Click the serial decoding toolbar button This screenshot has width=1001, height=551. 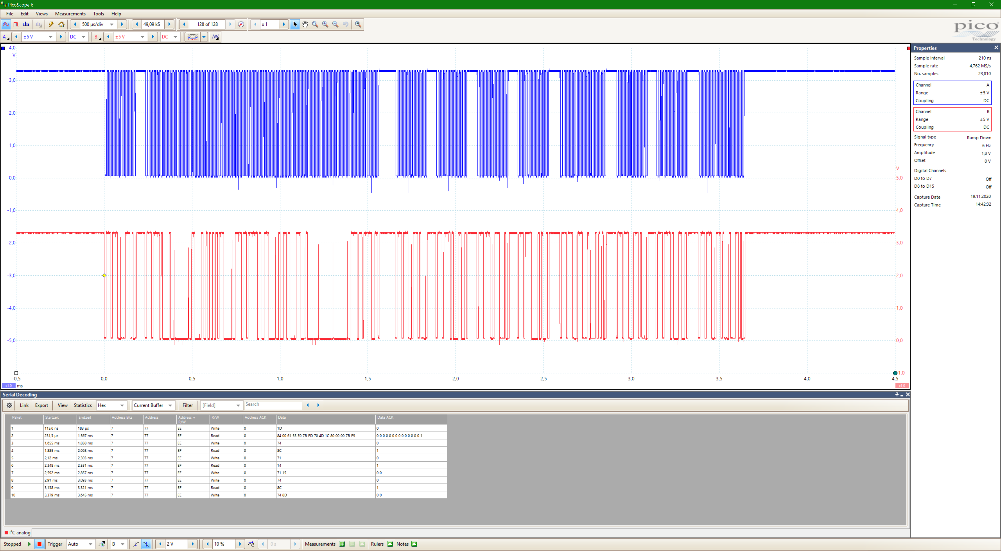[x=192, y=37]
